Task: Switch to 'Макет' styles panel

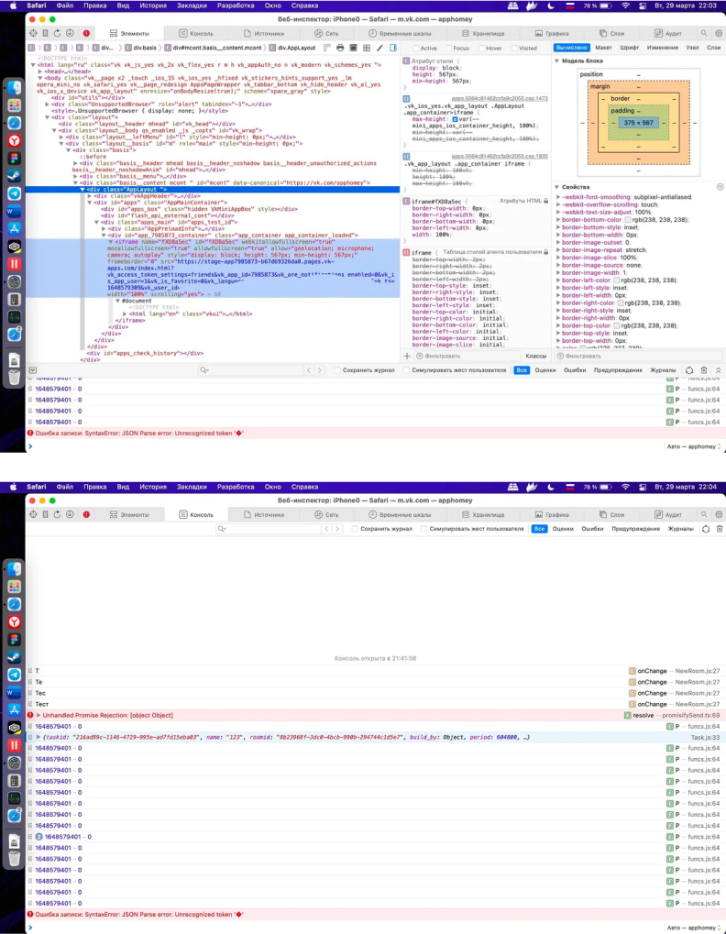Action: (x=603, y=48)
